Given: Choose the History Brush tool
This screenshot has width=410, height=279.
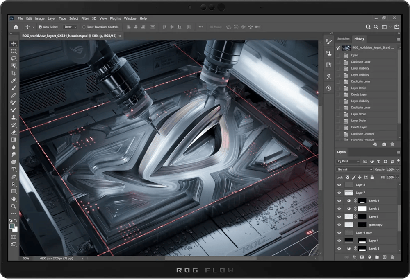Looking at the screenshot, I should point(14,125).
